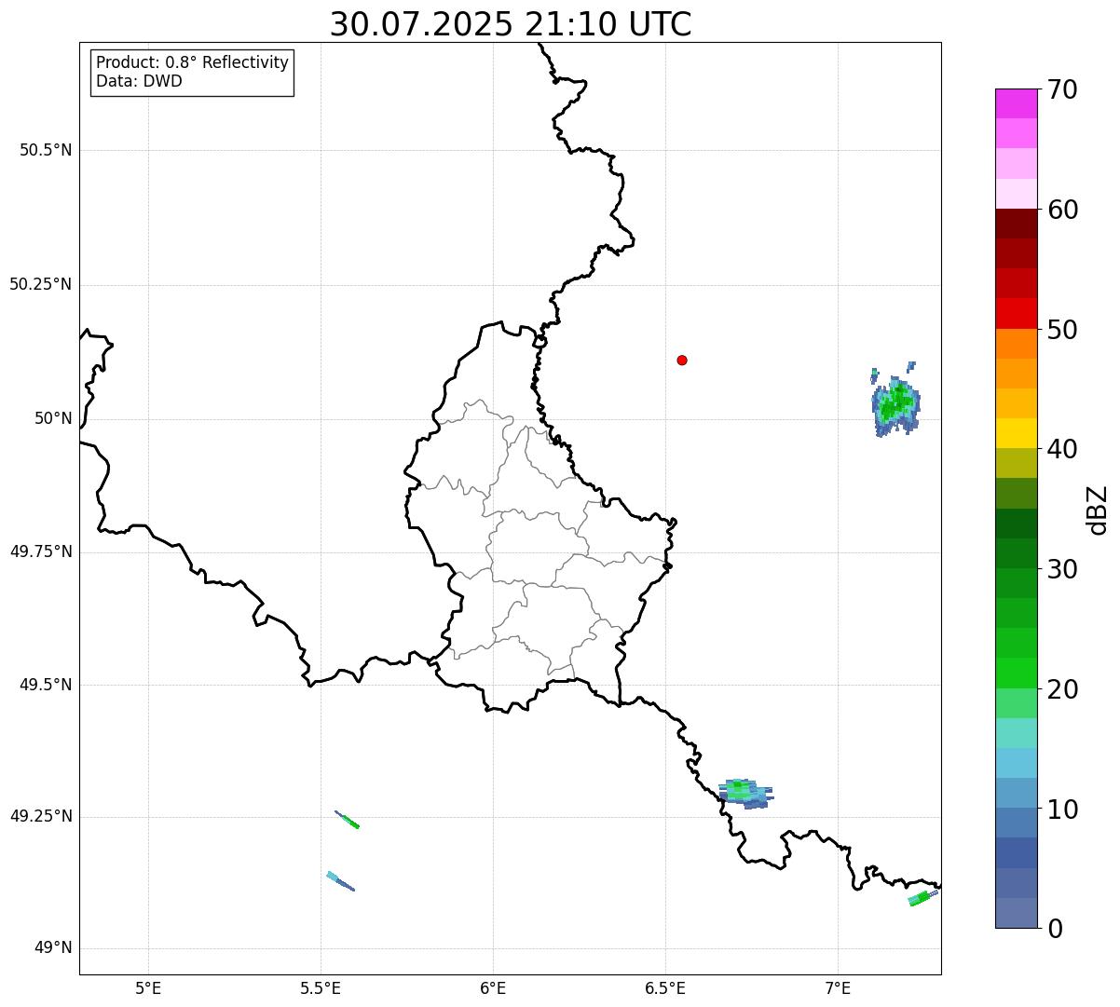
Task: Click the blue streak echo near 5.55°E 49.13°N
Action: click(340, 881)
